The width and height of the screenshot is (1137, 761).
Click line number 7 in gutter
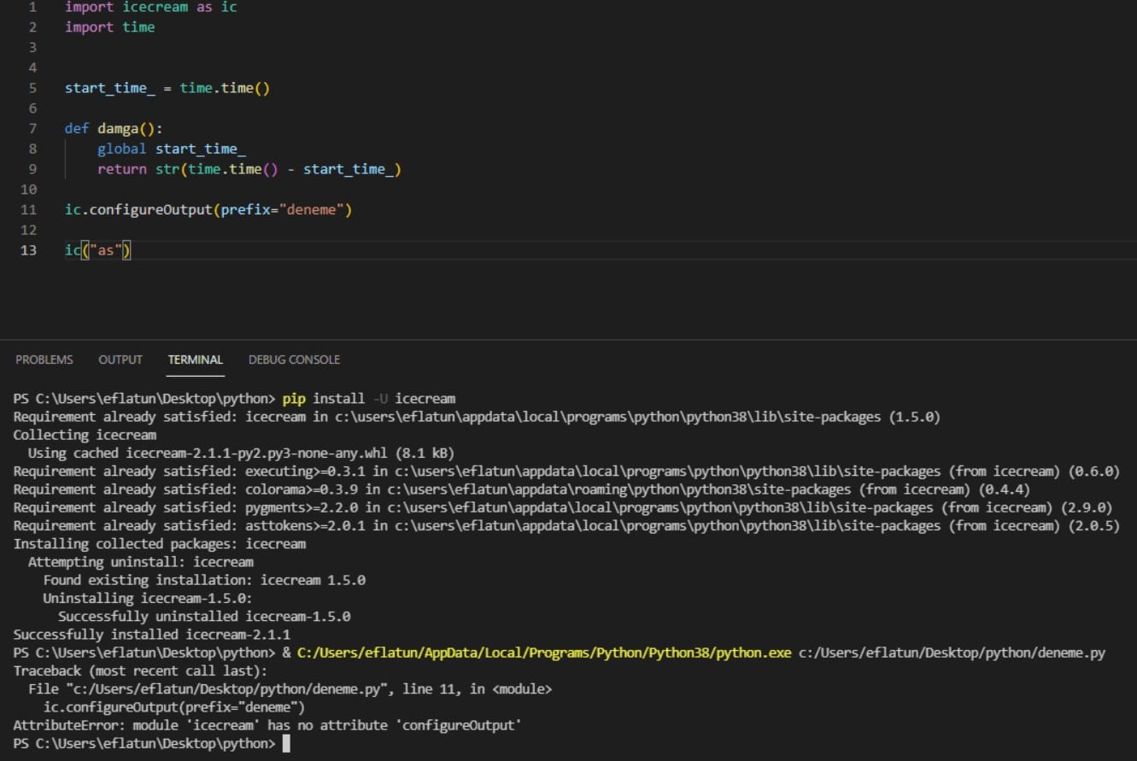click(x=33, y=129)
